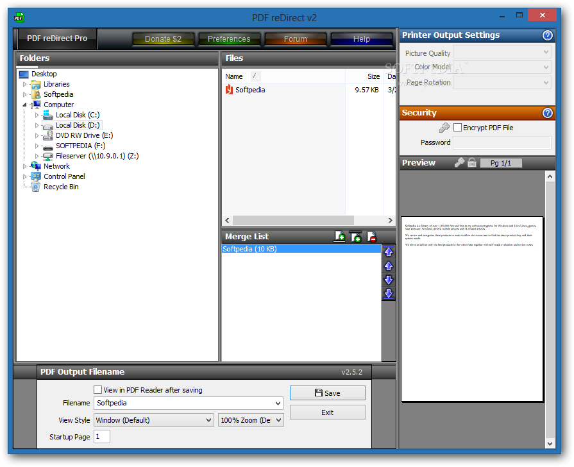
Task: Click the add-file-to-top merge list icon
Action: (x=355, y=237)
